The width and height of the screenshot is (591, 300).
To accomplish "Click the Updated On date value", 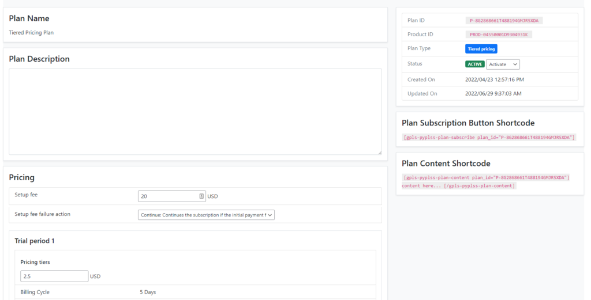I will click(x=493, y=94).
